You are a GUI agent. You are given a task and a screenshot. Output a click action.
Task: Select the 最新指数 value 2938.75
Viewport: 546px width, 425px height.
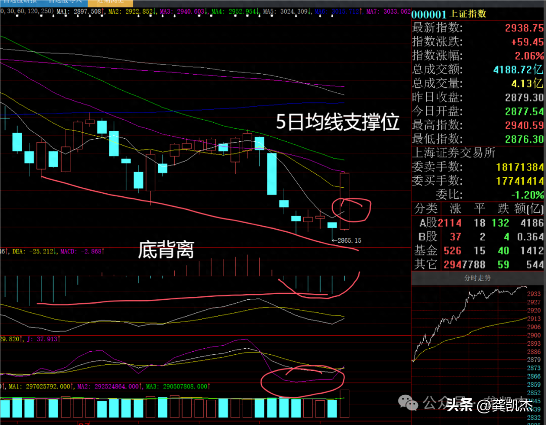(524, 28)
